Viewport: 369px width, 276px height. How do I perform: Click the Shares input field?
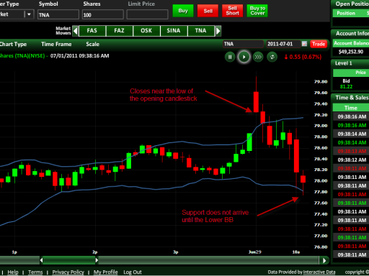coord(103,14)
